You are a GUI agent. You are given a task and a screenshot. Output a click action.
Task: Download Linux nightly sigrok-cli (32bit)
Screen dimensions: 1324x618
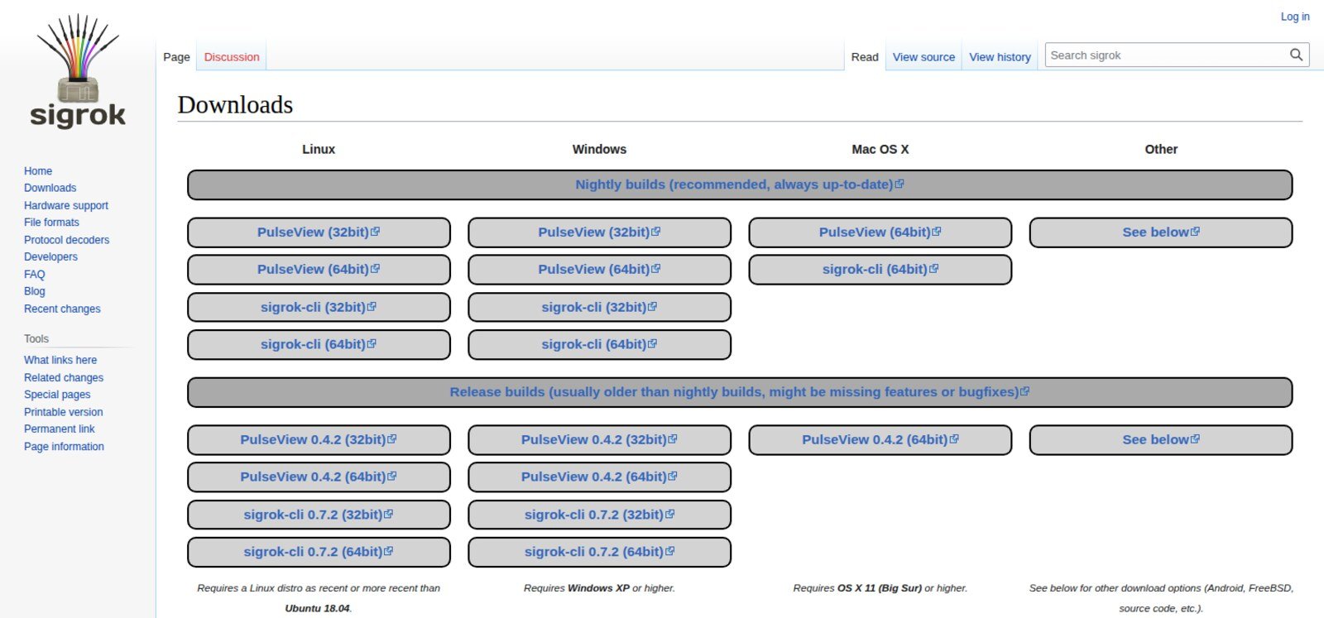click(x=319, y=307)
